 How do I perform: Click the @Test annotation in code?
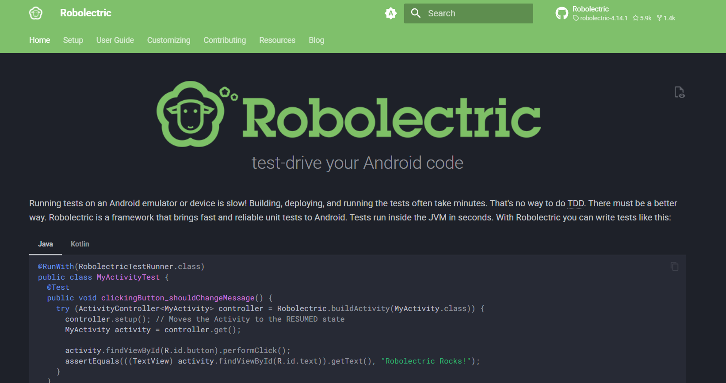(x=58, y=287)
